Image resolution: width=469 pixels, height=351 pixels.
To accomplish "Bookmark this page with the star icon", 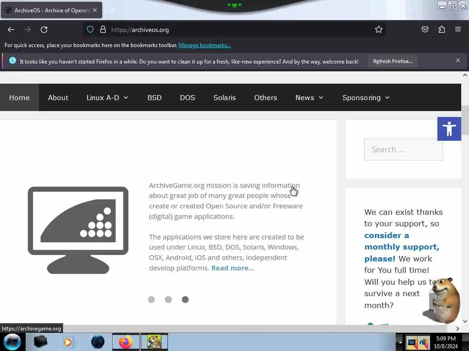I will point(379,29).
